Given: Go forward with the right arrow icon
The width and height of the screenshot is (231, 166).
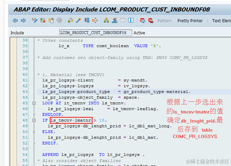Looking at the screenshot, I should pyautogui.click(x=23, y=21).
